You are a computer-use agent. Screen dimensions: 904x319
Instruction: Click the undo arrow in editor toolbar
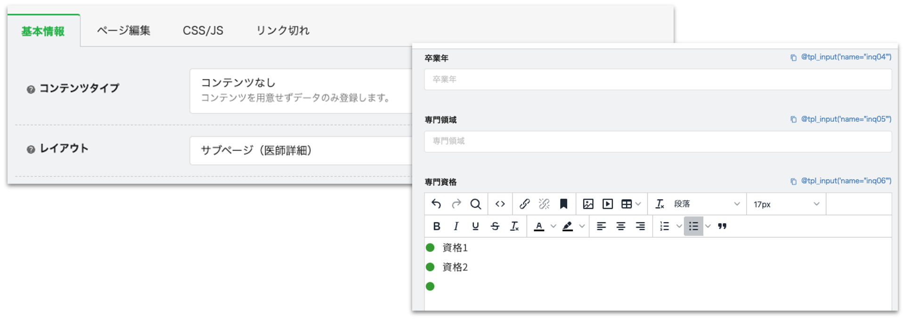tap(436, 204)
